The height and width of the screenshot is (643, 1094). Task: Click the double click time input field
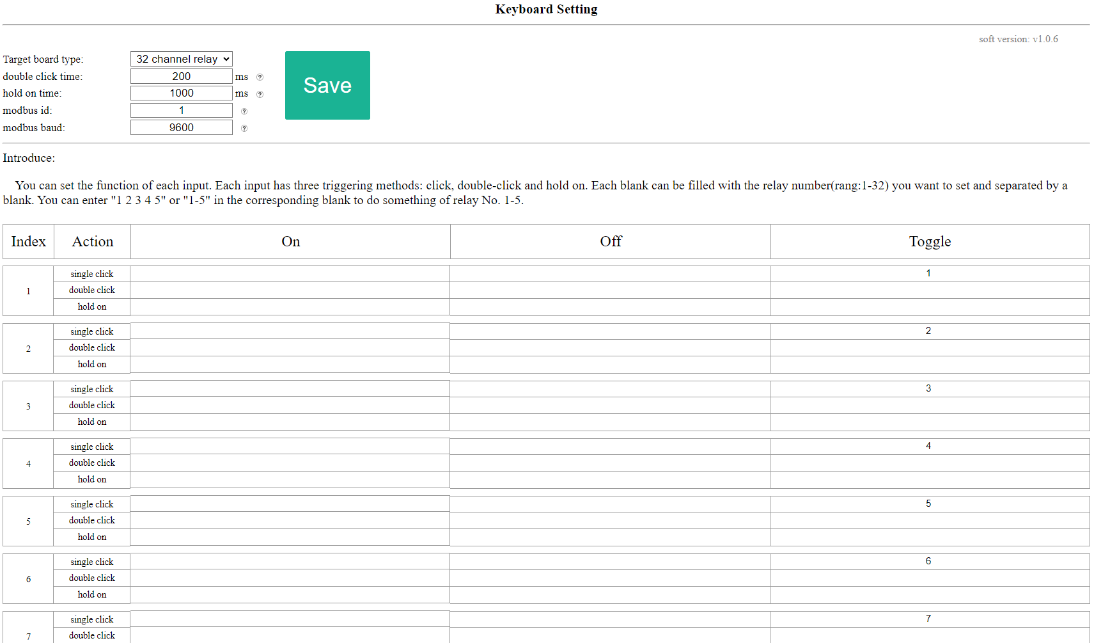click(x=182, y=76)
